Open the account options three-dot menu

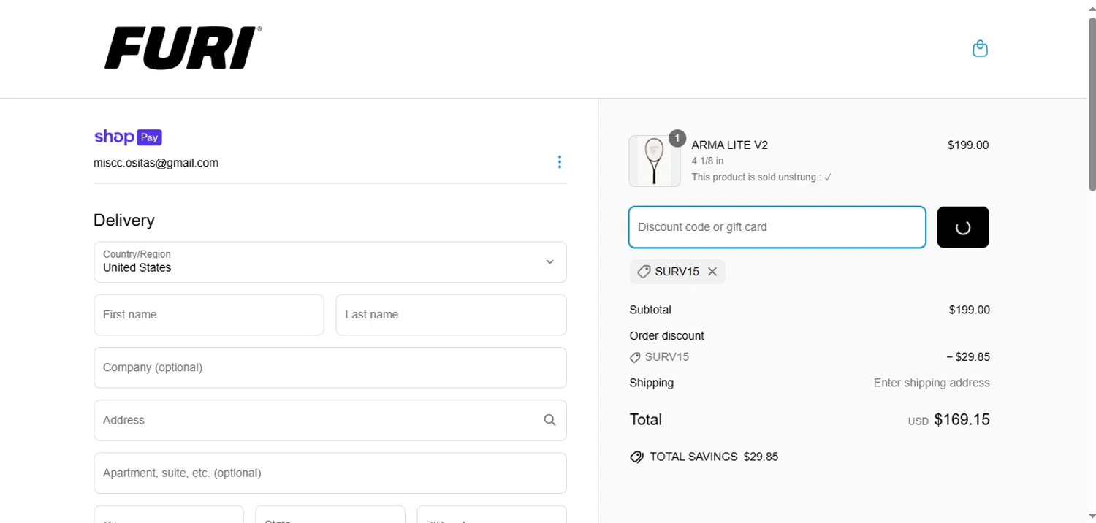point(559,162)
